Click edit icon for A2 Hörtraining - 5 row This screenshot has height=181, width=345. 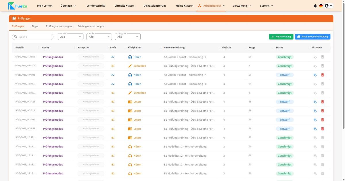point(315,84)
